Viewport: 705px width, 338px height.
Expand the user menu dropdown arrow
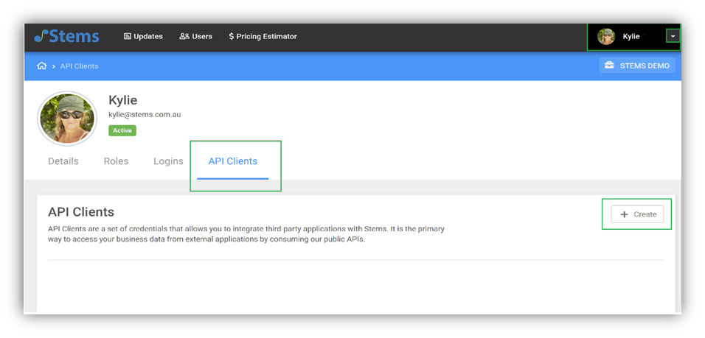pyautogui.click(x=673, y=37)
